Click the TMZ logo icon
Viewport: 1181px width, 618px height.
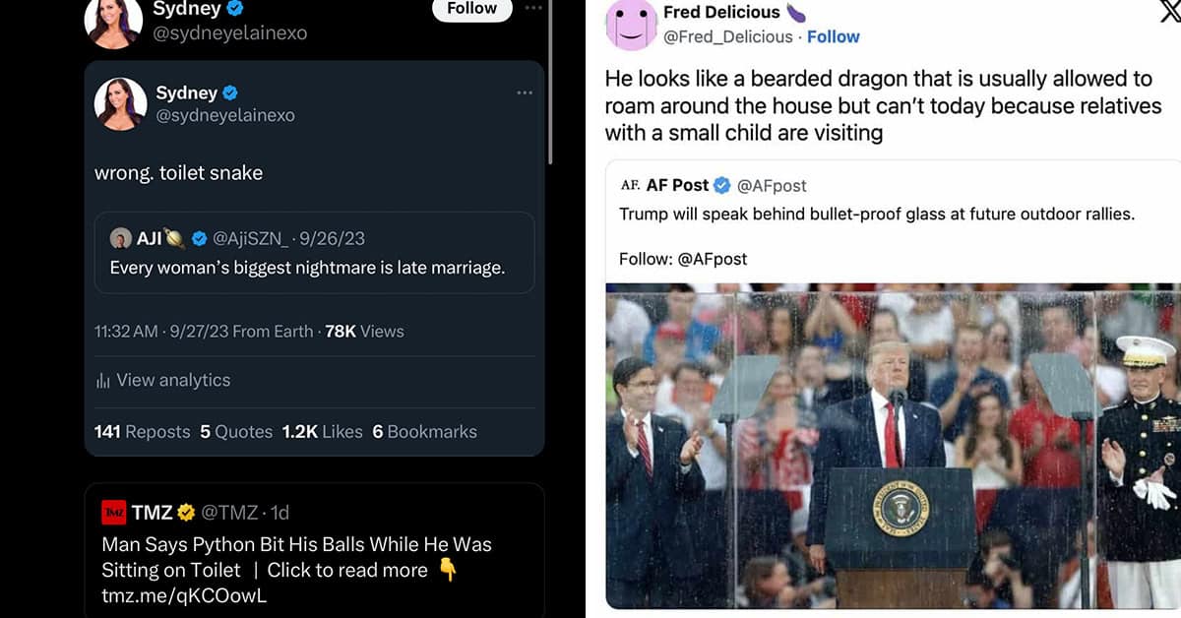(114, 513)
